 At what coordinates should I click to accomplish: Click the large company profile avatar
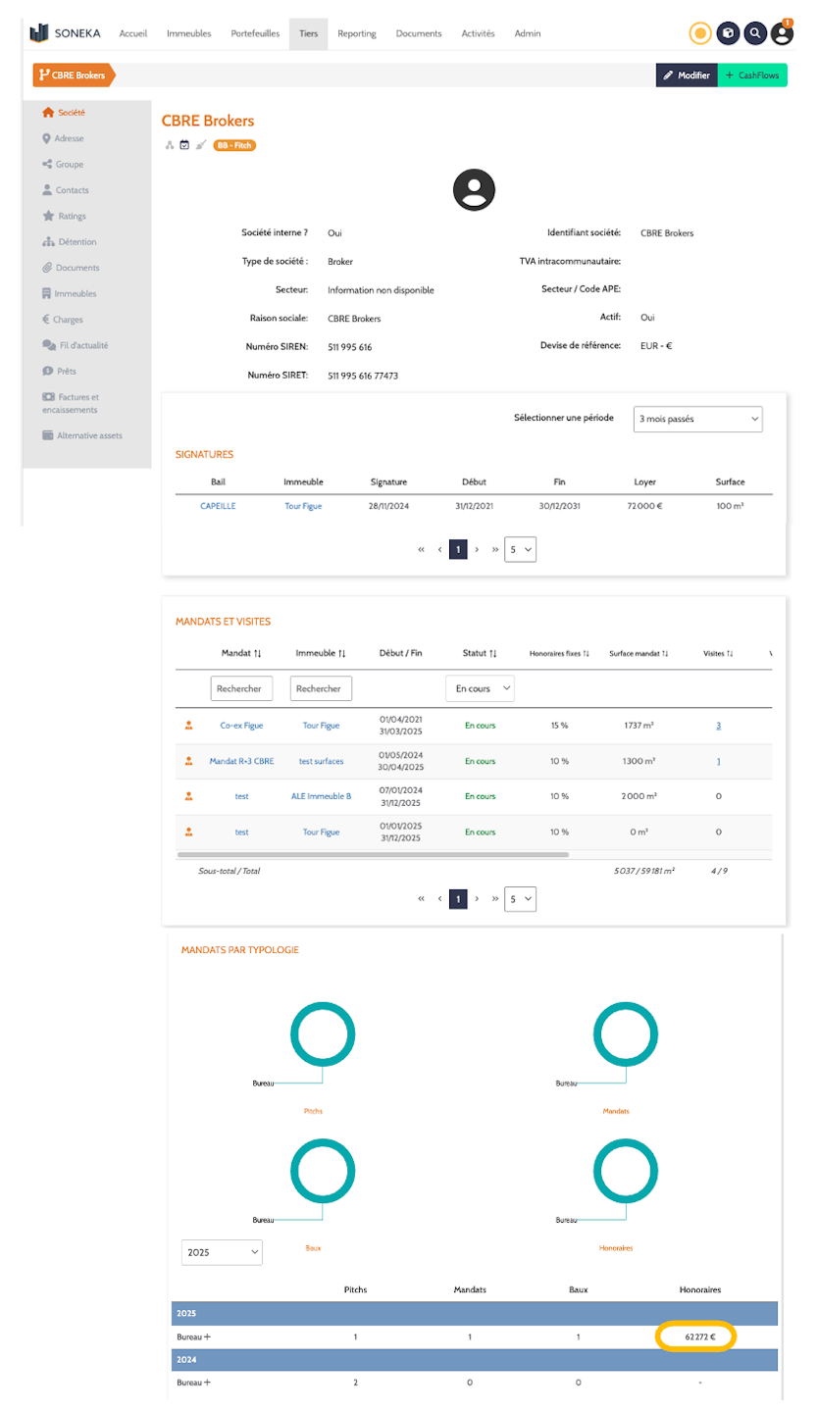tap(474, 190)
